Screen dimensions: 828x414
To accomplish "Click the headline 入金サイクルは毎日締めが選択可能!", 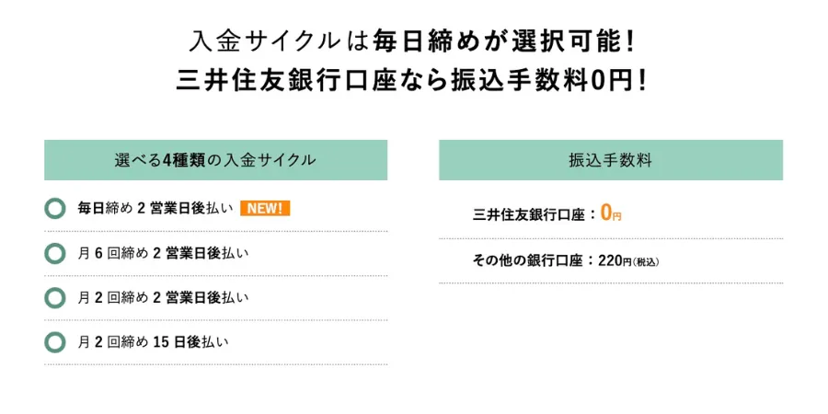I will coord(411,41).
